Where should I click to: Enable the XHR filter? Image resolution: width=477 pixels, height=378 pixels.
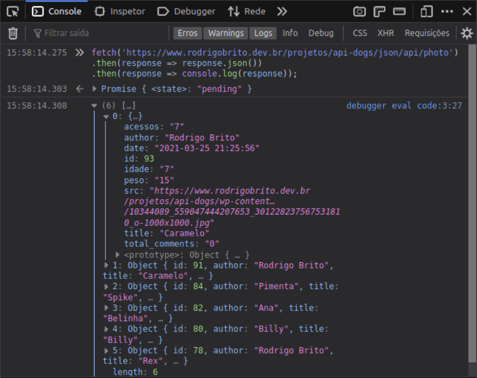(385, 33)
